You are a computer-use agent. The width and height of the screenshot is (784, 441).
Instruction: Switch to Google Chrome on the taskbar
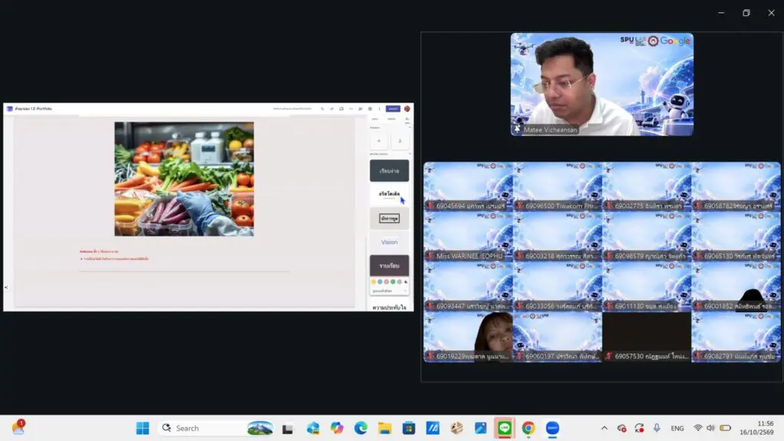click(528, 428)
